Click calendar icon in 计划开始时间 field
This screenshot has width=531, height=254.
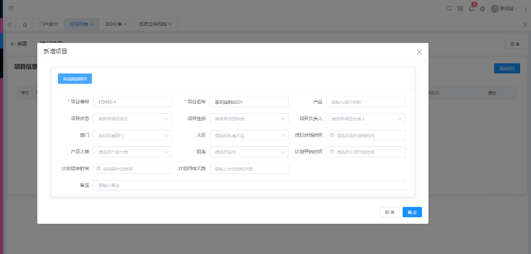click(x=332, y=152)
